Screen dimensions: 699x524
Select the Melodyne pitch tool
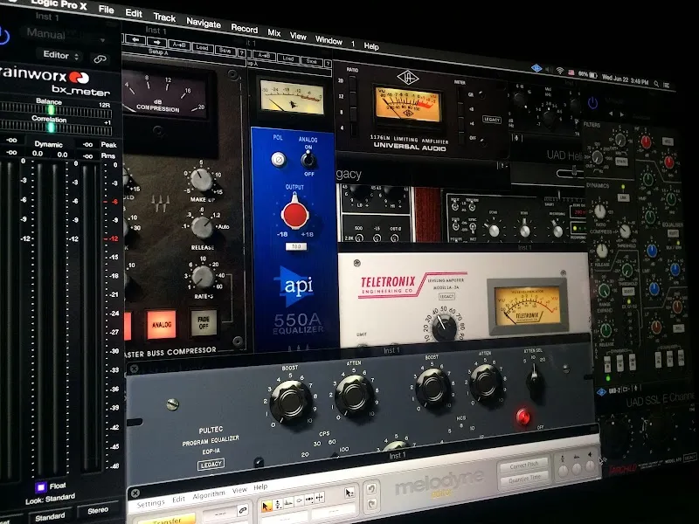277,505
